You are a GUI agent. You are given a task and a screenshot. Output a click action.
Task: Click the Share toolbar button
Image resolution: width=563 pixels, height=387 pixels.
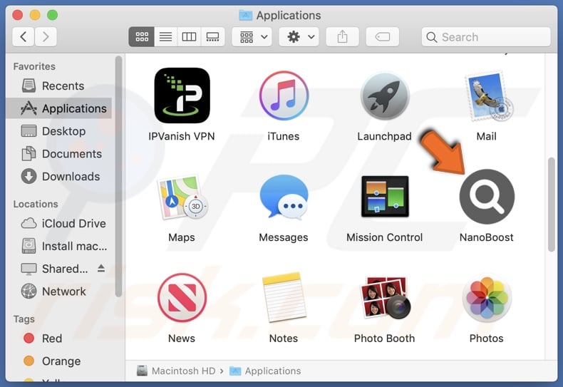342,36
